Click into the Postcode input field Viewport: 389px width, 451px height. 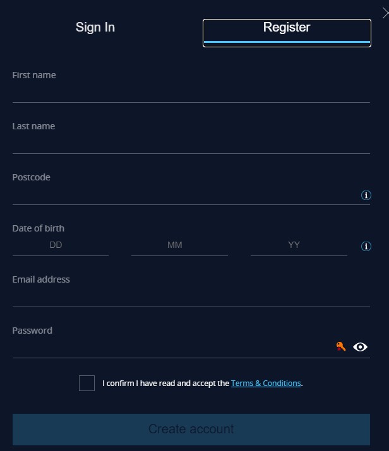point(186,196)
